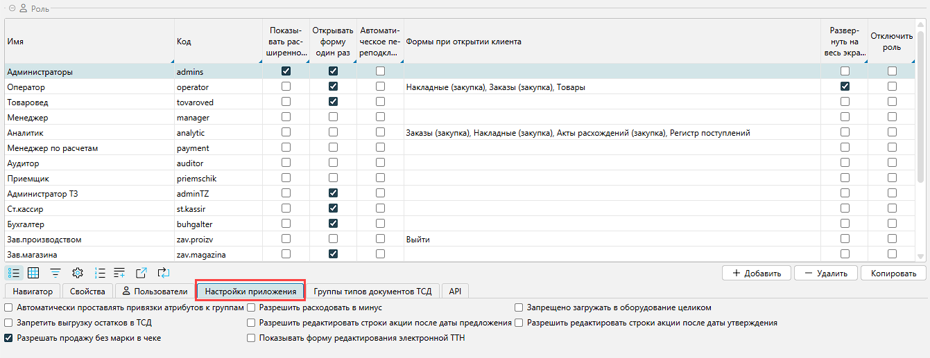Image resolution: width=930 pixels, height=358 pixels.
Task: Click the open-in-new-window export icon
Action: (x=141, y=273)
